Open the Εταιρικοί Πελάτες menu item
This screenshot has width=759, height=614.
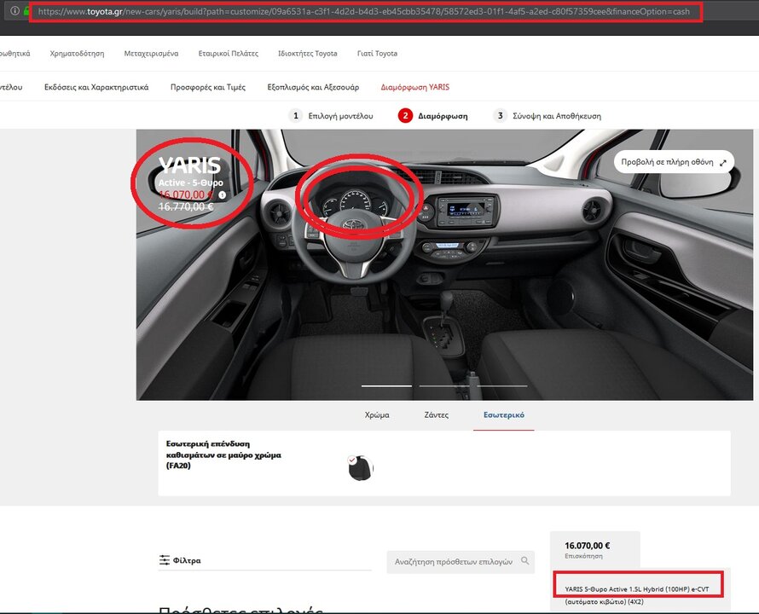tap(229, 53)
